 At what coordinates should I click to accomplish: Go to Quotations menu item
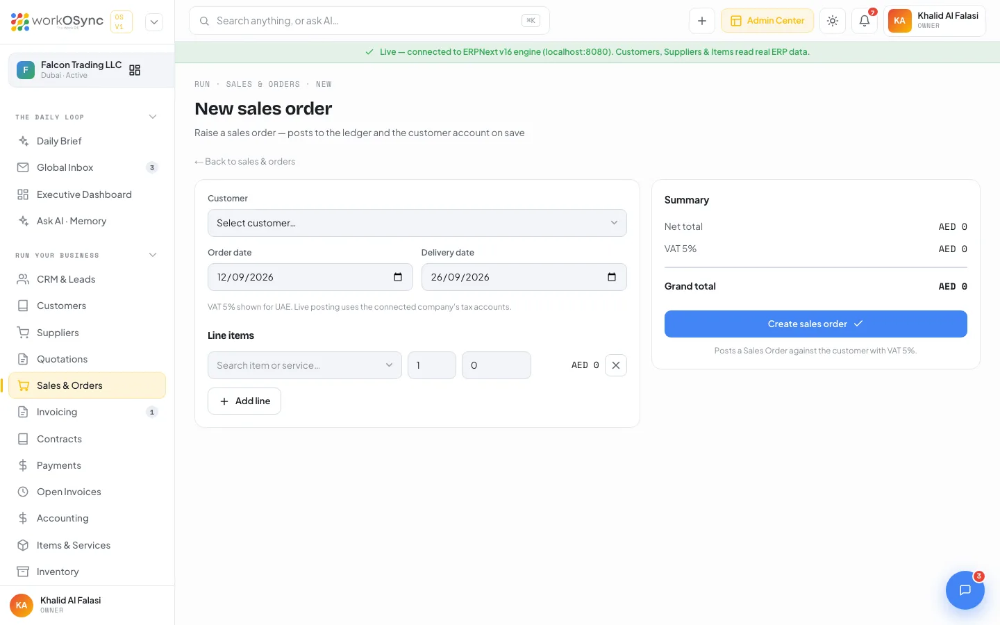[x=87, y=359]
